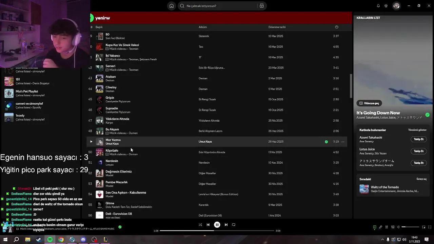Open queued track Waltz of the Tornado
The height and width of the screenshot is (244, 434).
(393, 189)
